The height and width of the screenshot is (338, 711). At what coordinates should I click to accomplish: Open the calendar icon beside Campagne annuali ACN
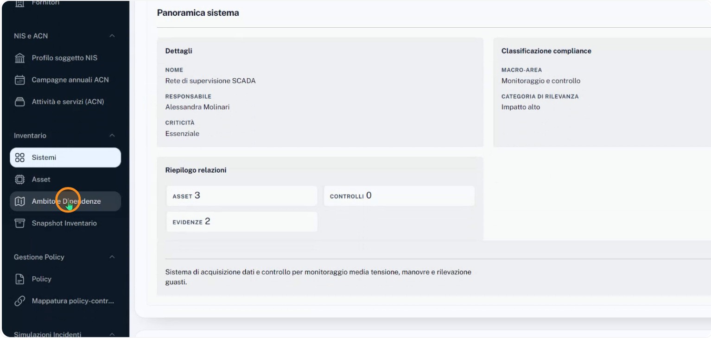click(x=19, y=80)
